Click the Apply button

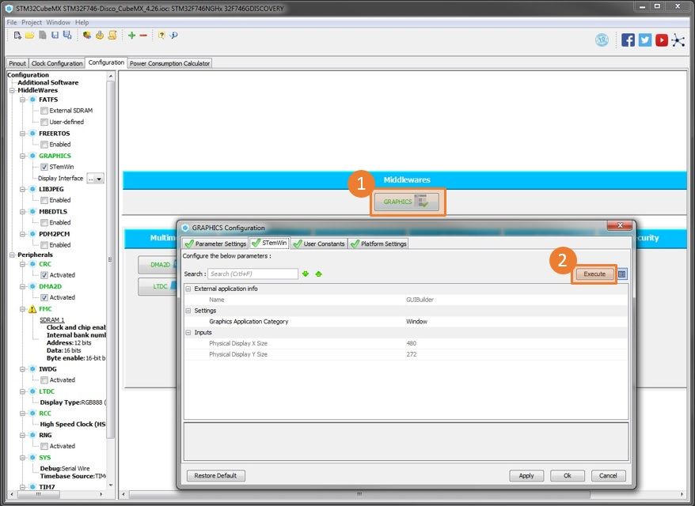[x=526, y=475]
